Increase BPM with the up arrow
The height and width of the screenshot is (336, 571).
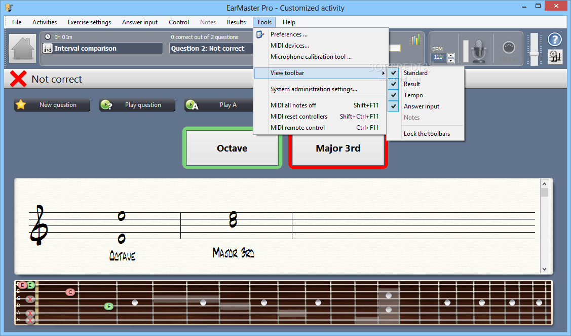(451, 55)
